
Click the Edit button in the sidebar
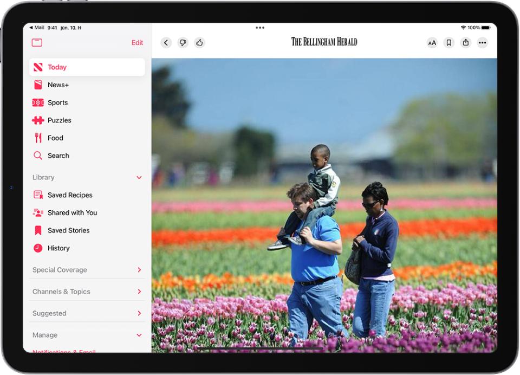point(137,42)
